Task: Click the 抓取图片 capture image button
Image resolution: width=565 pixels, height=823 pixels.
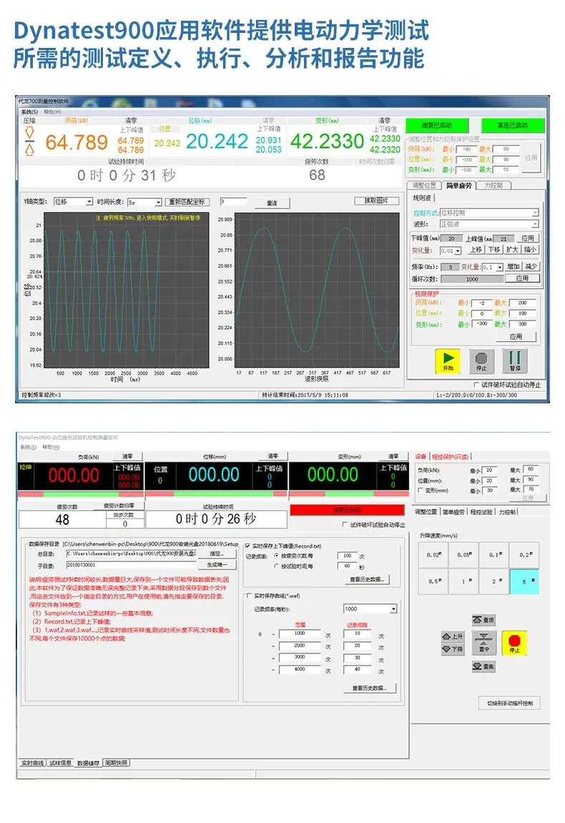Action: pyautogui.click(x=376, y=200)
